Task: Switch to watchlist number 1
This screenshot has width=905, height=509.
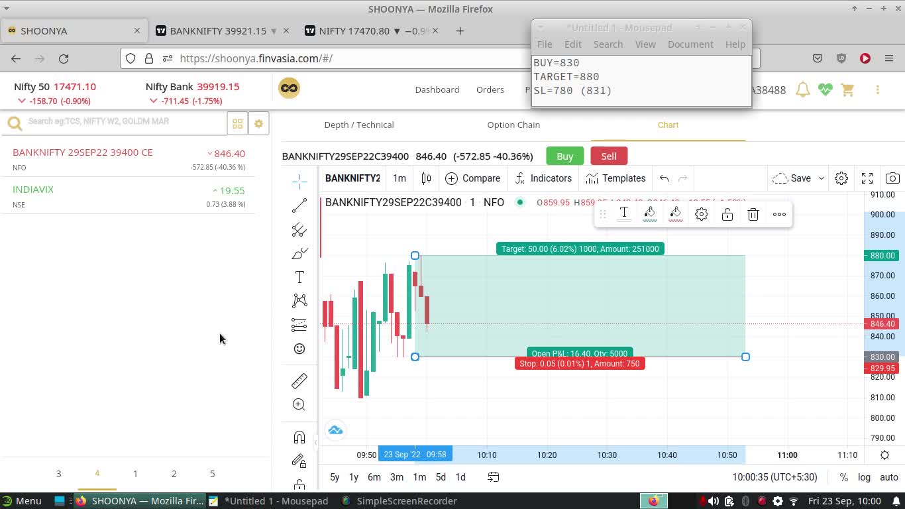Action: tap(135, 474)
